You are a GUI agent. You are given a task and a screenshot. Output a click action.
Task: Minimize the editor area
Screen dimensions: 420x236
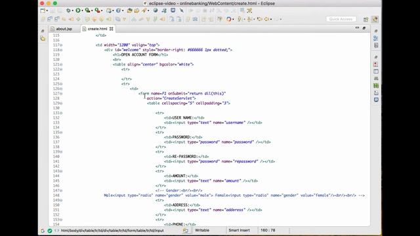click(x=357, y=28)
